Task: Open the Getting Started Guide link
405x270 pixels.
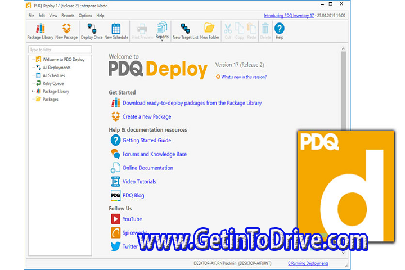Action: click(147, 140)
